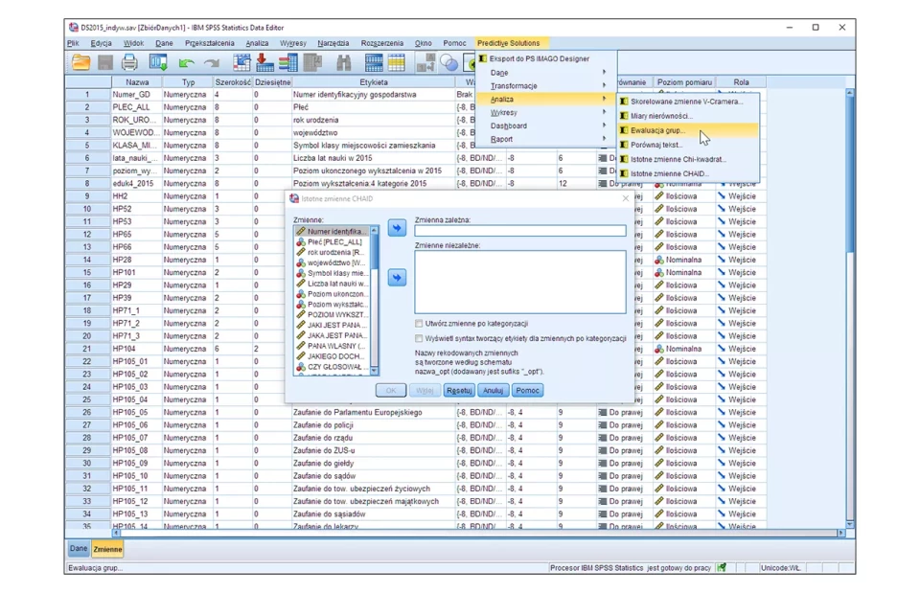
Task: Click the Go to variable toolbar icon
Action: 264,63
